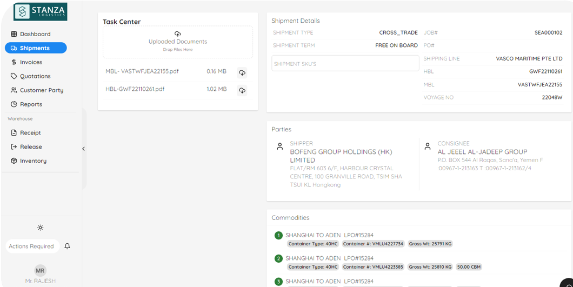Click the Actions Required button
Viewport: 573px width, 287px height.
[x=32, y=246]
